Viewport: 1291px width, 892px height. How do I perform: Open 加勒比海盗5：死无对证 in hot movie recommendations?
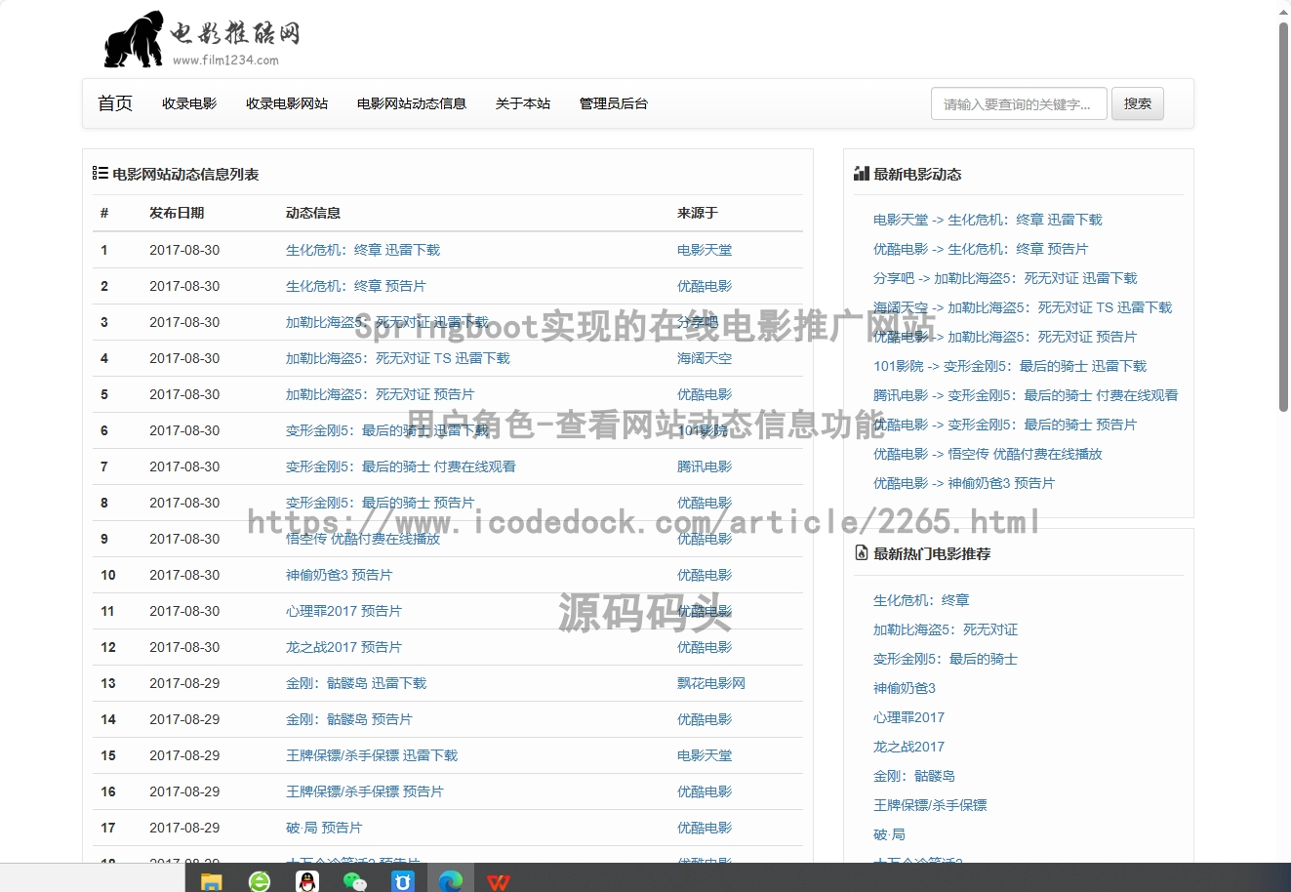(x=946, y=629)
